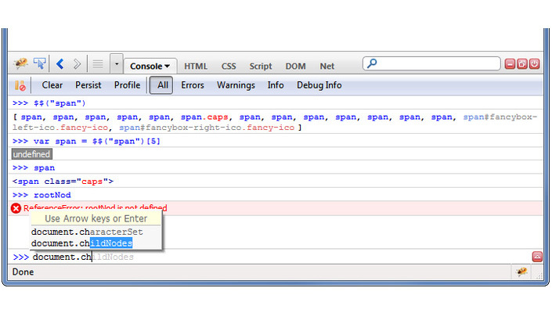Switch to the CSS panel
Viewport: 552px width, 313px height.
point(229,66)
